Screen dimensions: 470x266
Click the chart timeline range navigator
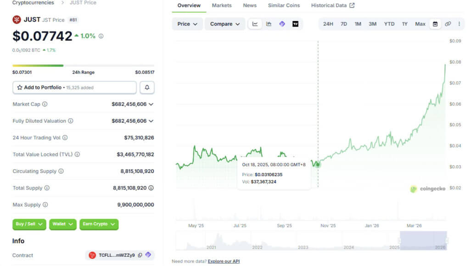tap(423, 240)
